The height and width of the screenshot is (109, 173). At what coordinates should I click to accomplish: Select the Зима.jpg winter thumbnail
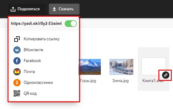[121, 67]
